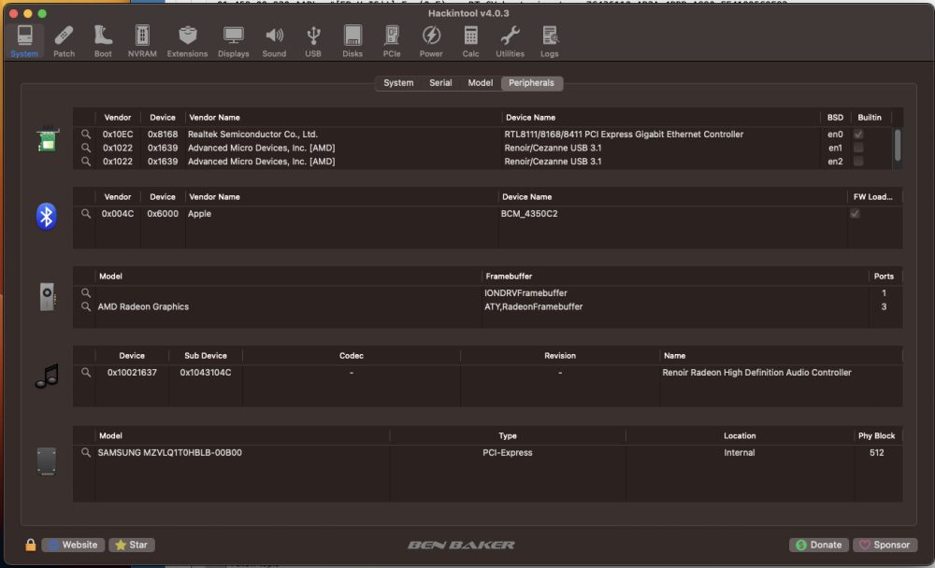Image resolution: width=935 pixels, height=568 pixels.
Task: Open the Boot toolbar section
Action: 103,41
